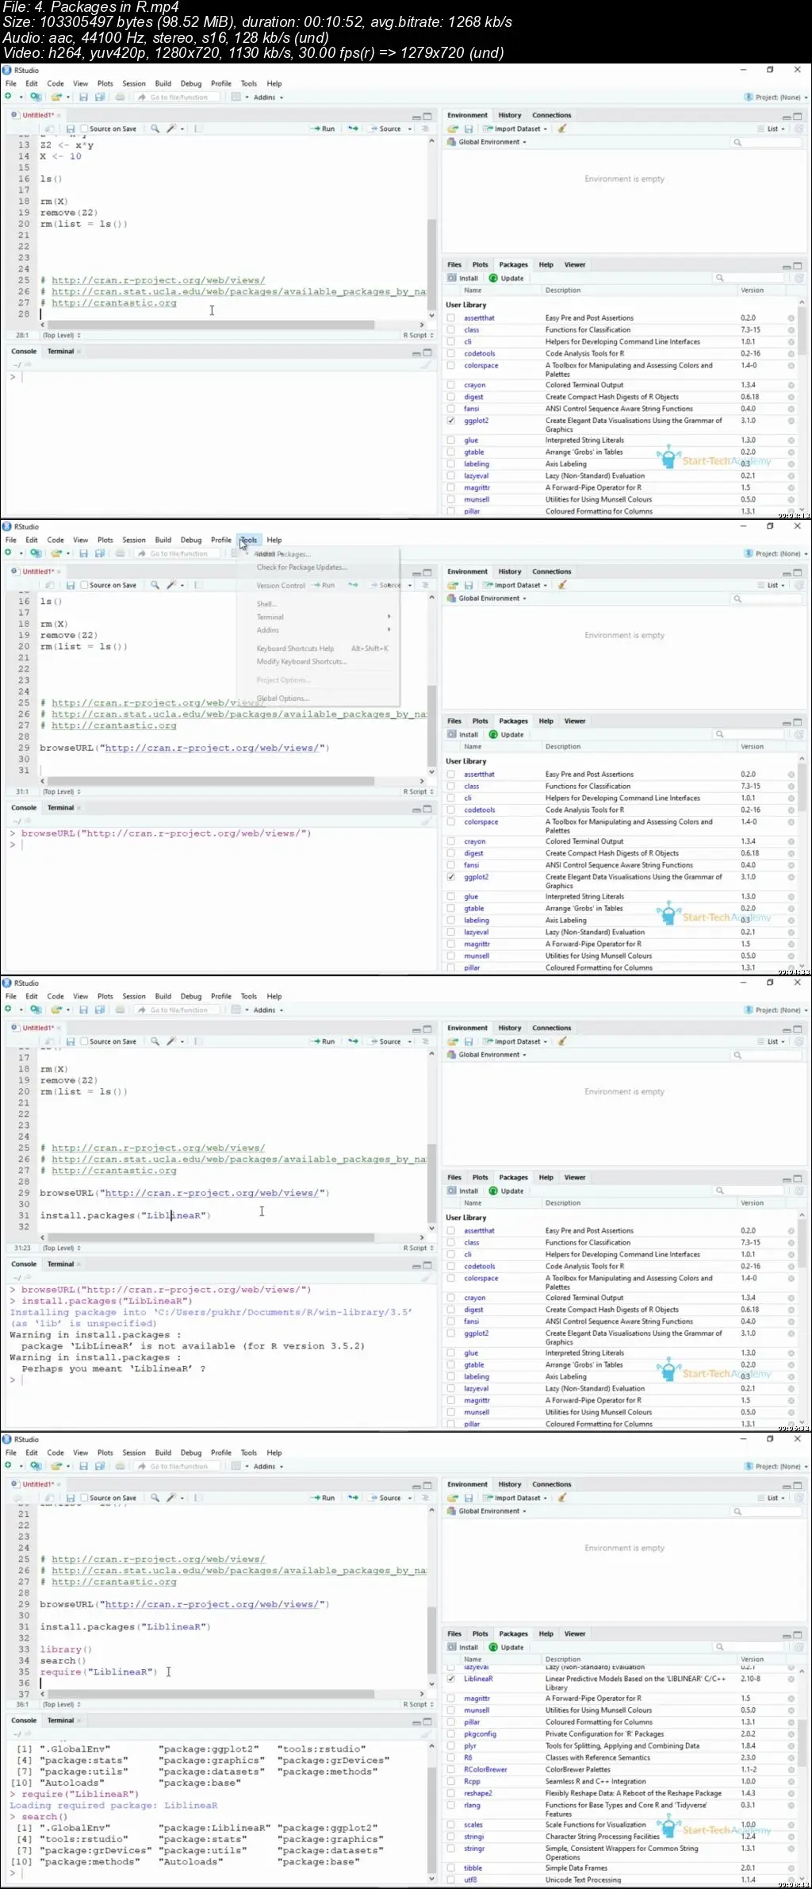Open the reshape2 package name link
The image size is (812, 1889).
coord(478,1793)
